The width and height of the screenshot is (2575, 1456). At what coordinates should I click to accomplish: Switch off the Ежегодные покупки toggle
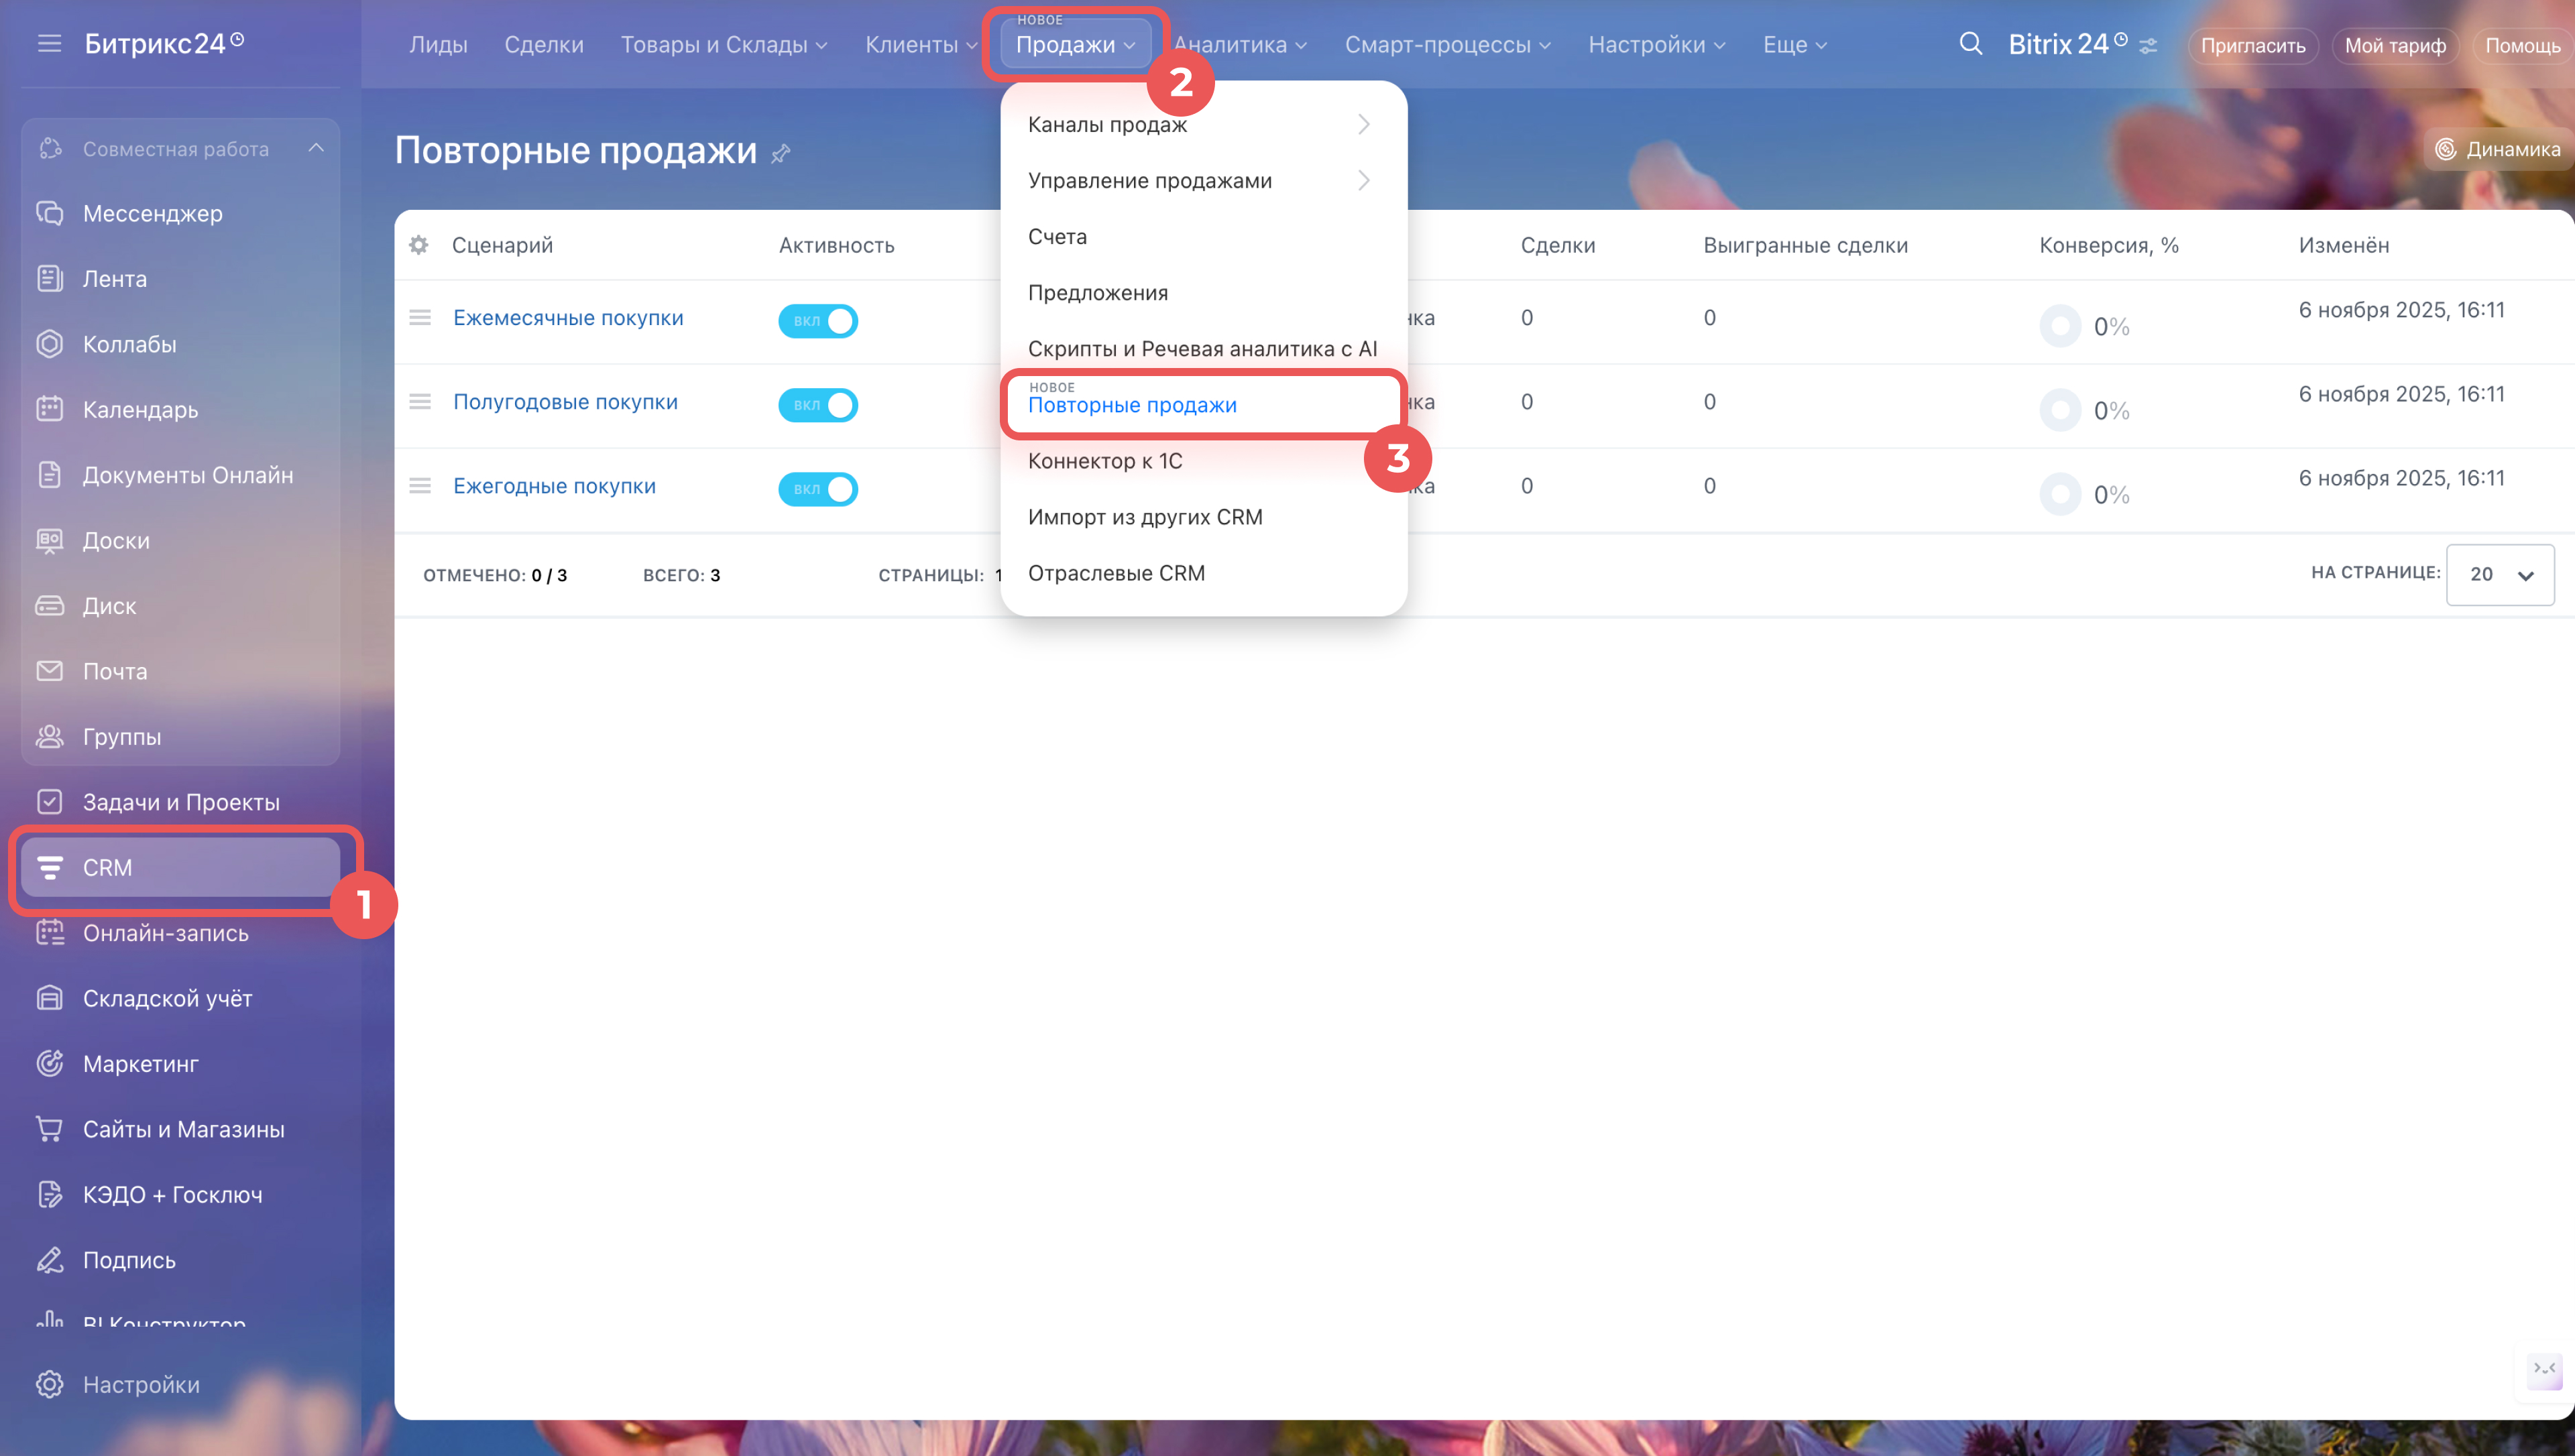click(x=818, y=489)
